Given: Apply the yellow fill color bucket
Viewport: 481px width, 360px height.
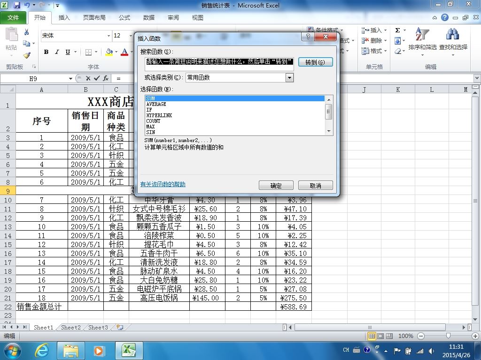Looking at the screenshot, I should 109,52.
